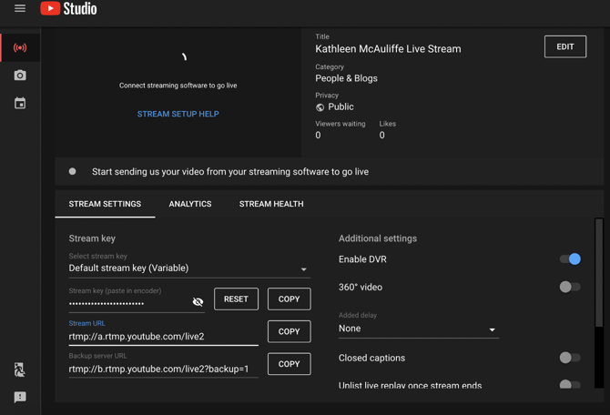Switch to the Stream Health tab
The image size is (610, 415).
click(271, 204)
